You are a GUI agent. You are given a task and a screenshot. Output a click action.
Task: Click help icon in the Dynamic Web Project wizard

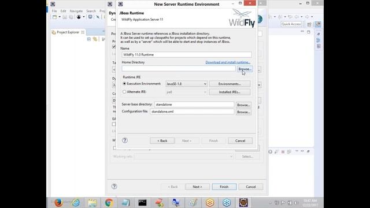pos(114,187)
